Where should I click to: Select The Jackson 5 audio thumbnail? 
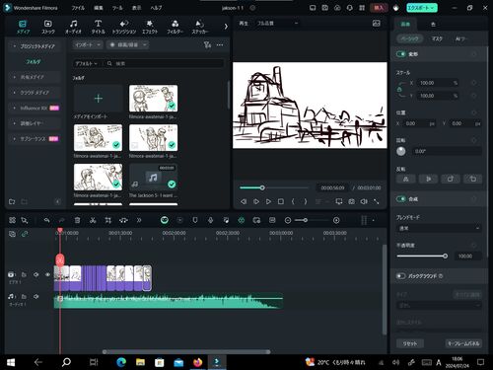pos(153,177)
